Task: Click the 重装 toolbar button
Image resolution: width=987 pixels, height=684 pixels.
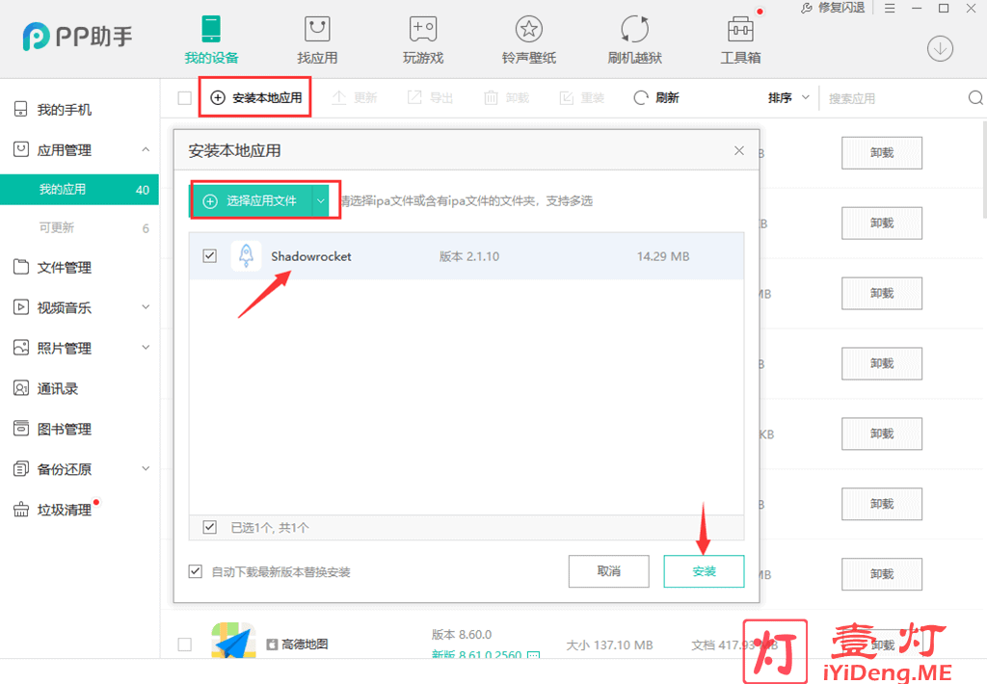Action: coord(581,97)
